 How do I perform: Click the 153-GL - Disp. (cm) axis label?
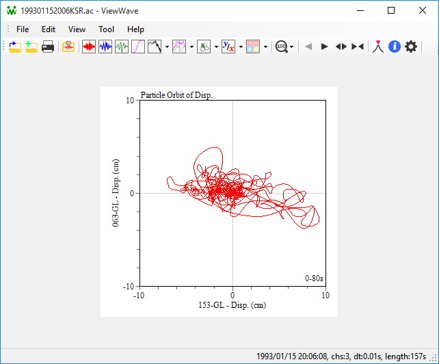coord(232,305)
